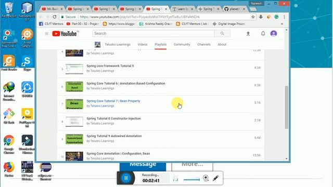Adjust the recorder volume slider
Viewport: 333px width, 187px height.
(191, 179)
